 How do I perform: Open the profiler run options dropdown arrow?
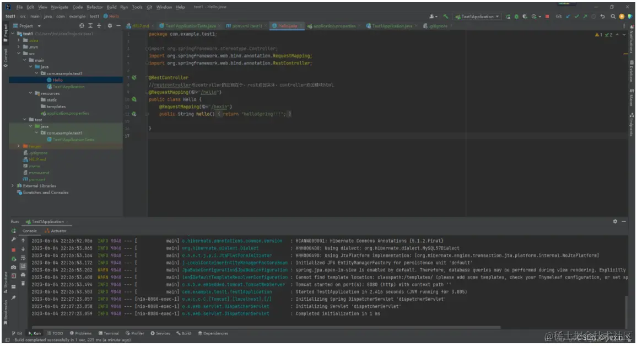click(539, 17)
